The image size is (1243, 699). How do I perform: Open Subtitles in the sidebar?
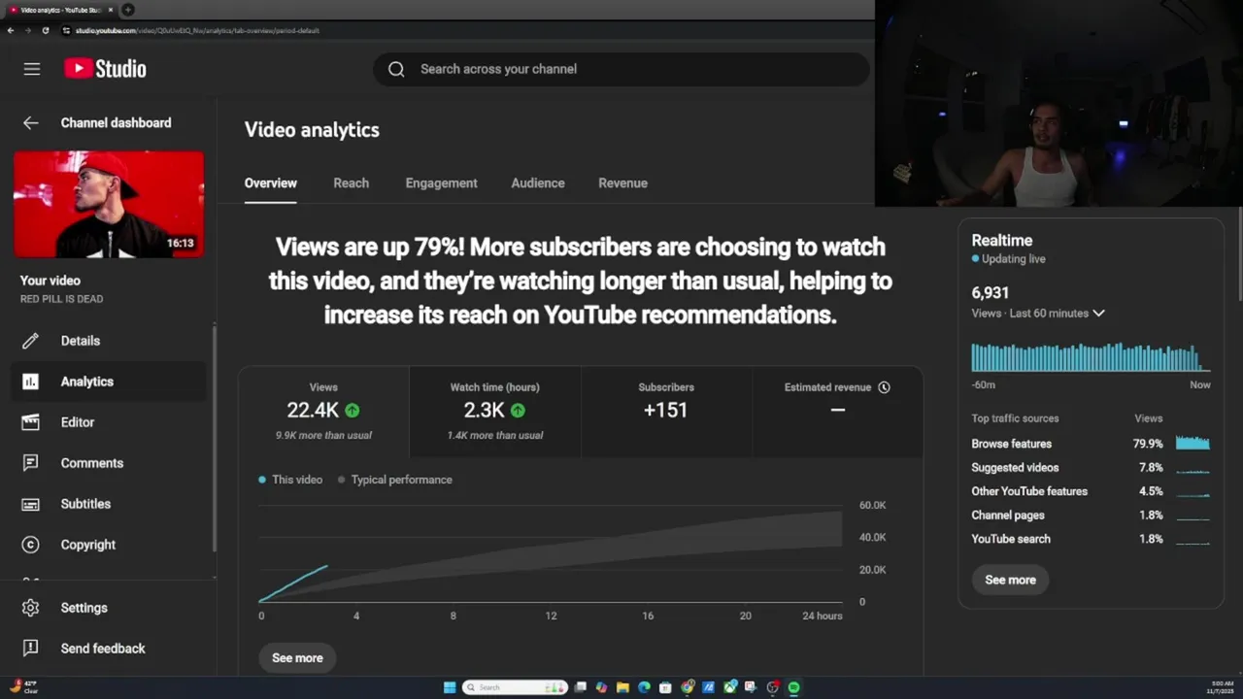[109, 504]
